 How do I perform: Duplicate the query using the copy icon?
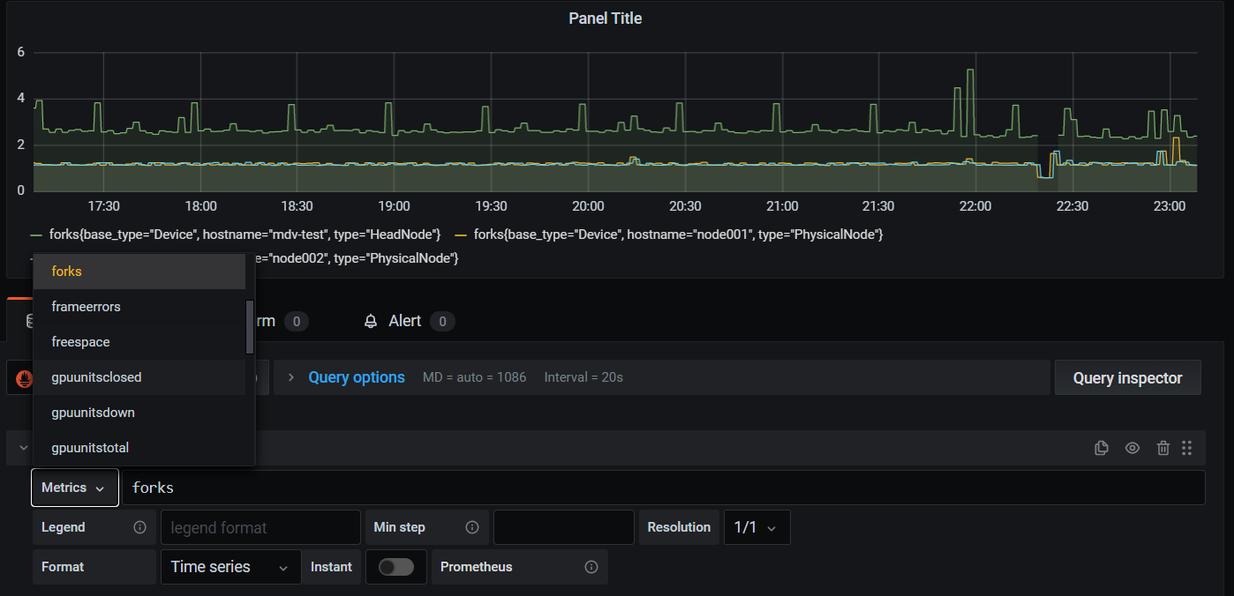point(1101,448)
